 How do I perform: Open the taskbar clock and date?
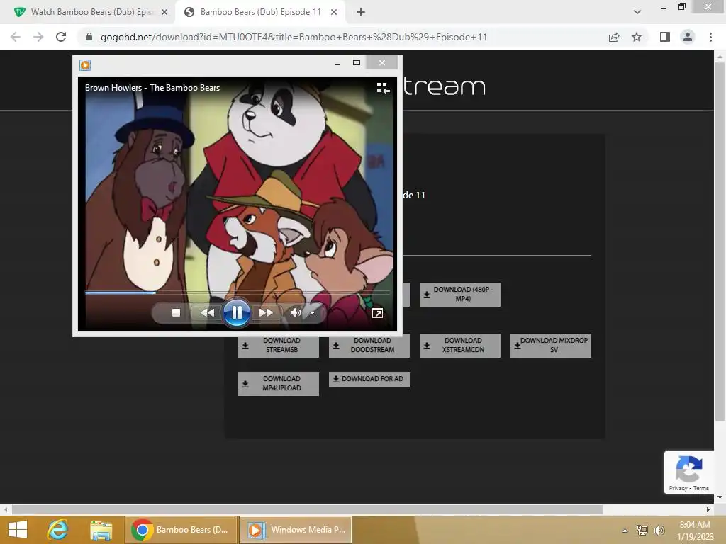(695, 531)
